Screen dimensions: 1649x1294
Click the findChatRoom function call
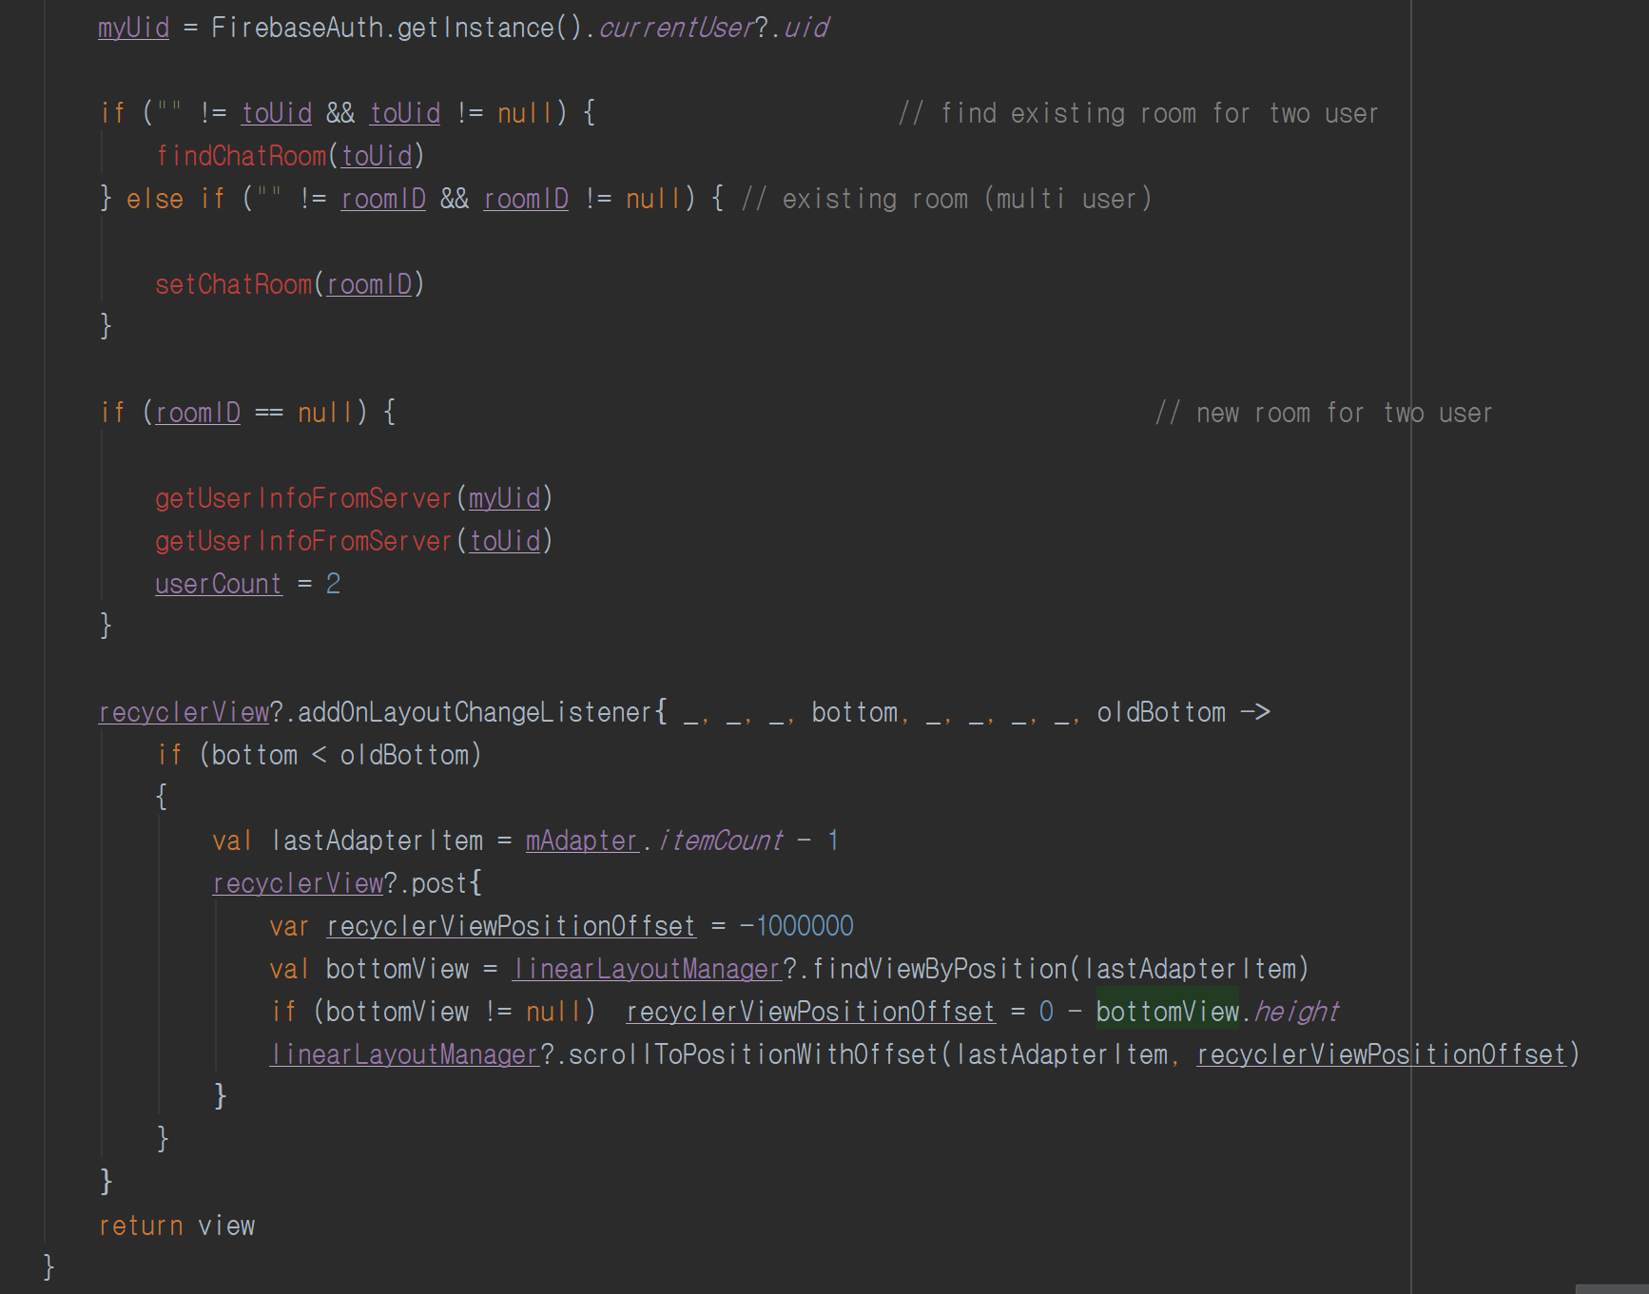point(242,156)
